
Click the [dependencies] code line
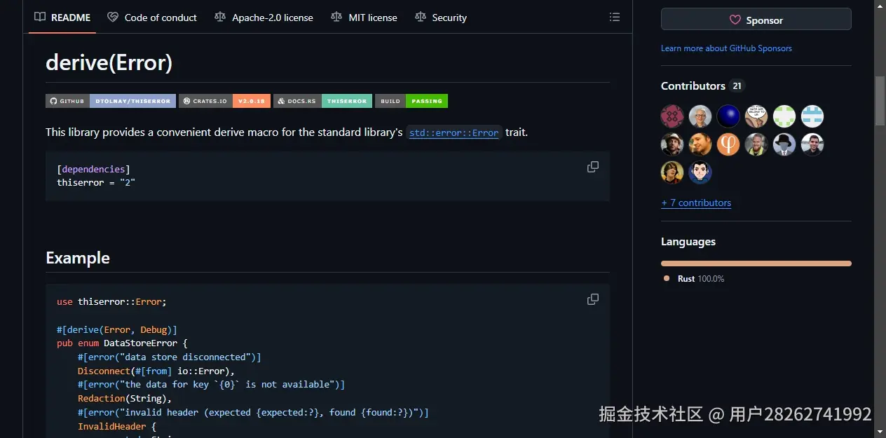(x=93, y=169)
